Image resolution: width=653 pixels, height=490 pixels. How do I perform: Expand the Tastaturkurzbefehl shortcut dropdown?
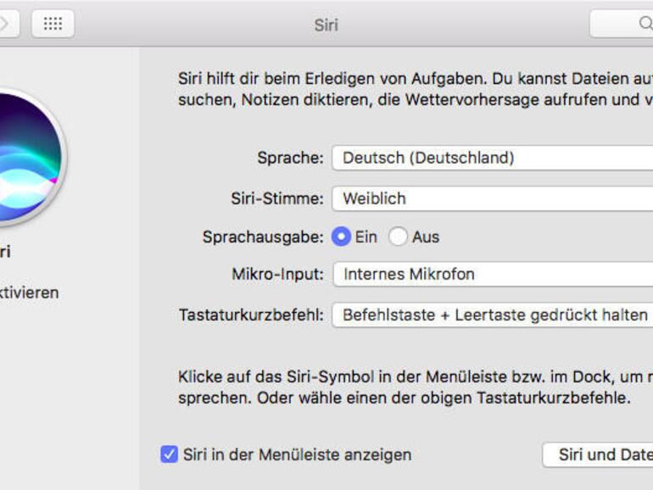pyautogui.click(x=492, y=315)
